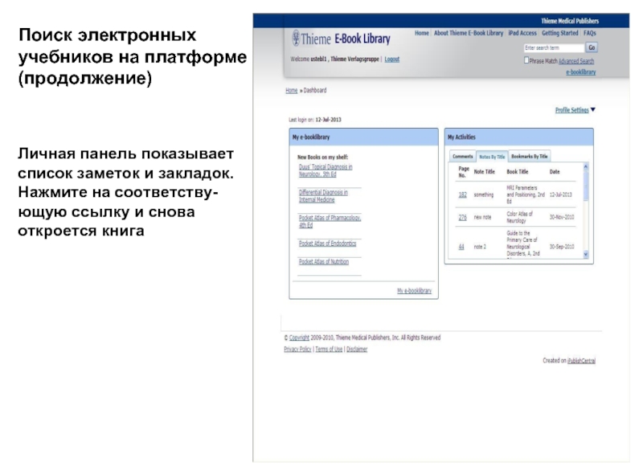Open Differential Diagnosis in Internal Medicine book
This screenshot has height=471, width=643.
pos(323,196)
